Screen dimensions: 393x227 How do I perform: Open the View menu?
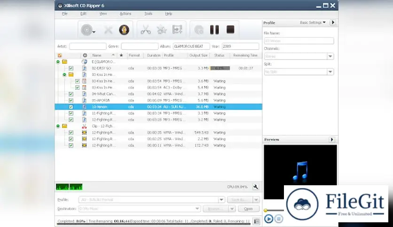103,14
